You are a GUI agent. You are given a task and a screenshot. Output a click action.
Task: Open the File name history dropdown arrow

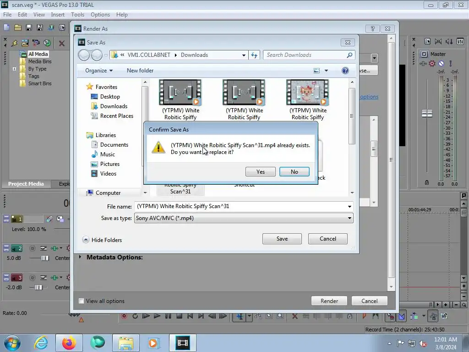point(349,206)
